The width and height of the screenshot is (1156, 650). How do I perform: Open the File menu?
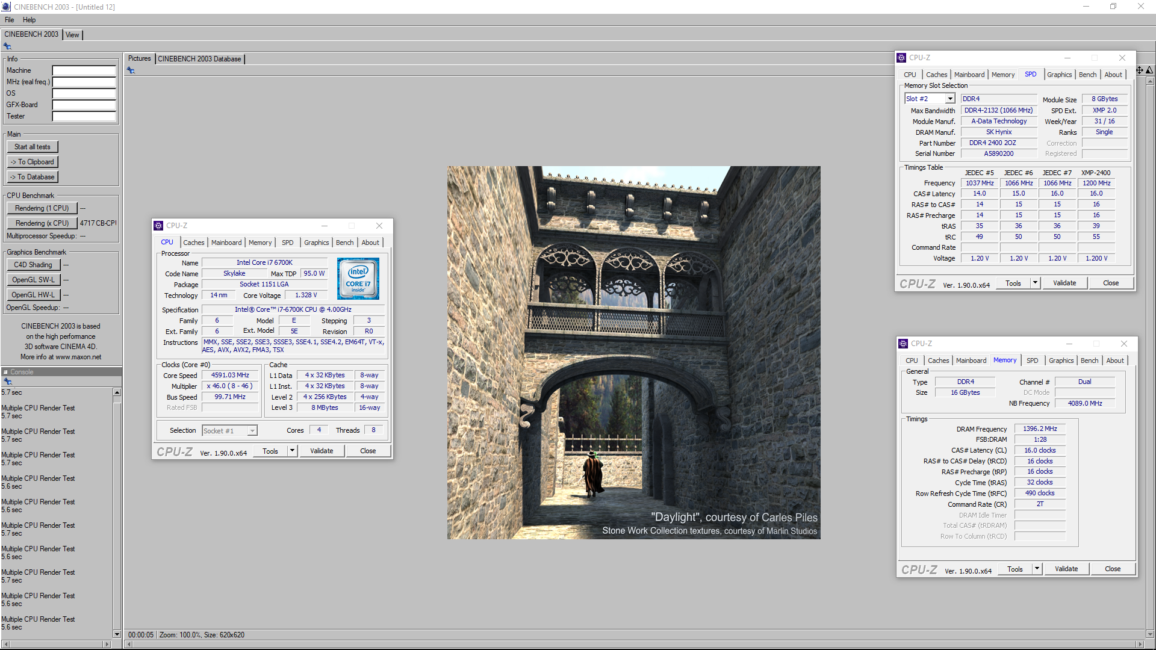coord(10,20)
